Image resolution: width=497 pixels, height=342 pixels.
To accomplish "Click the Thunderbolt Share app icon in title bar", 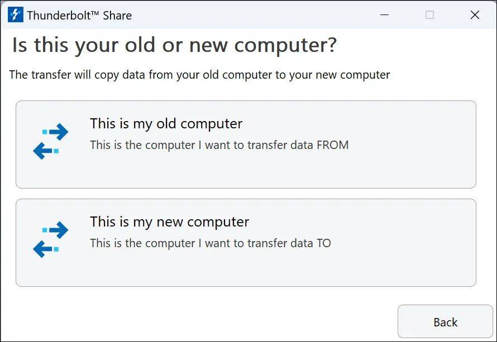I will [15, 15].
